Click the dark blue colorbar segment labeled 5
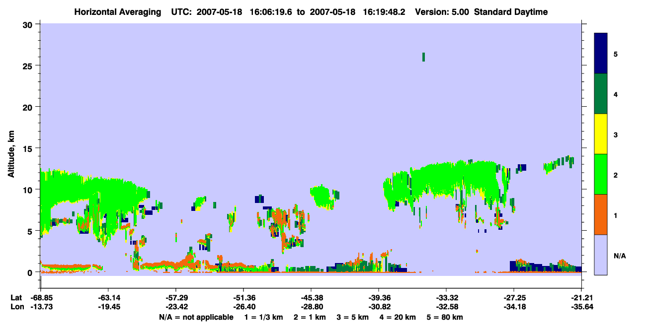Screen dimensions: 646x331 (x=601, y=54)
